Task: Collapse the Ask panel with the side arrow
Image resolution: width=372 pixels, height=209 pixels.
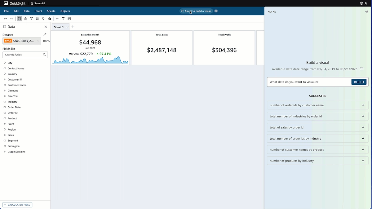Action: click(x=366, y=12)
